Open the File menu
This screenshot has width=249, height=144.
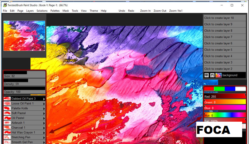click(5, 11)
